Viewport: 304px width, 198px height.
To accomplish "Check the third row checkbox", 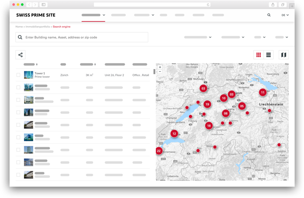I will click(18, 100).
